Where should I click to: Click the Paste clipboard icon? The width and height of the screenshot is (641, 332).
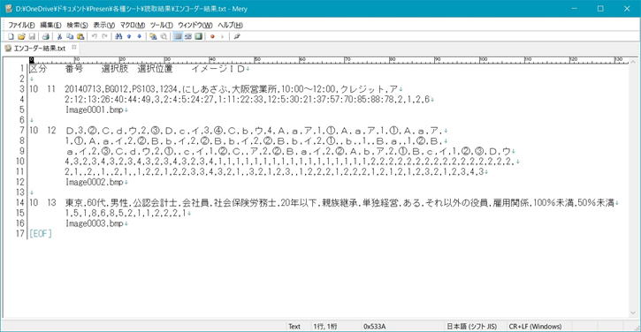pos(80,36)
